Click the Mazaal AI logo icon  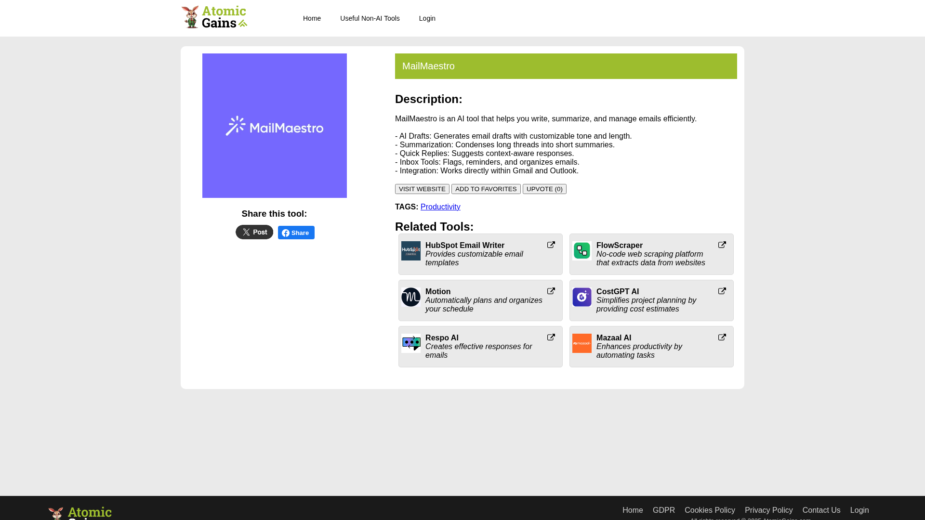[x=582, y=343]
